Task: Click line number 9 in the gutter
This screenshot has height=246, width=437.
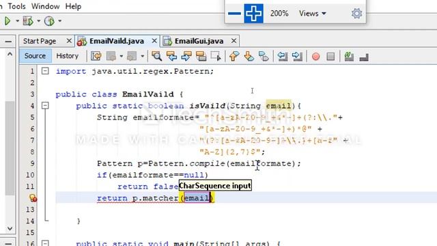Action: pos(32,163)
